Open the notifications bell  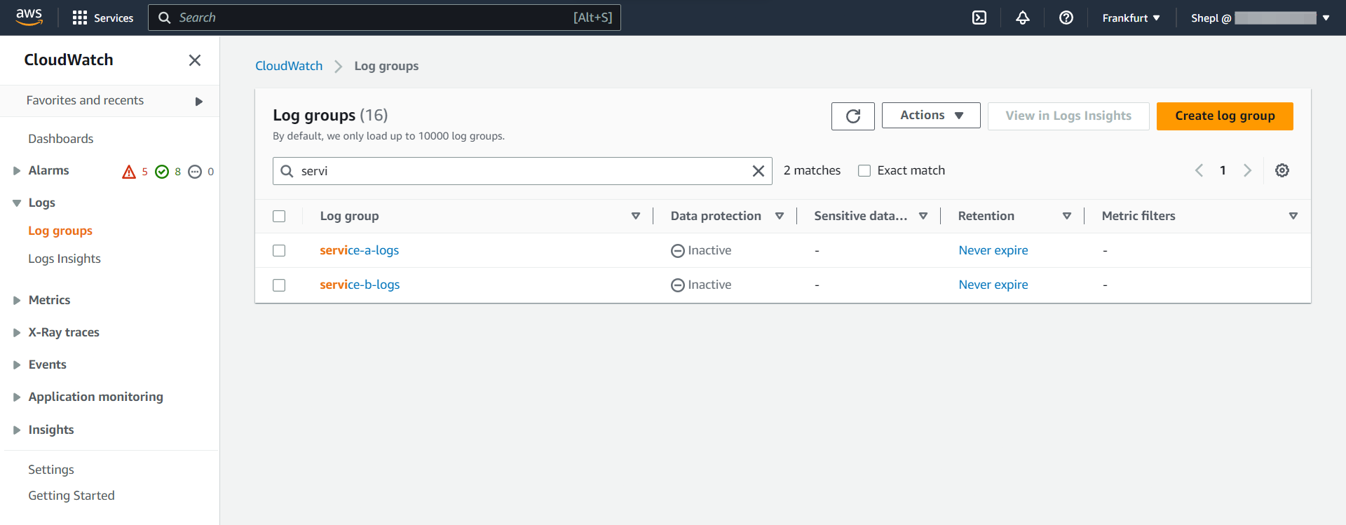click(1023, 18)
